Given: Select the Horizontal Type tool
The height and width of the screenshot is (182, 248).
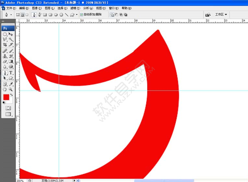Looking at the screenshot, I should click(11, 73).
